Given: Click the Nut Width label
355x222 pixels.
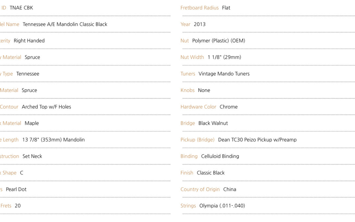Looking at the screenshot, I should [192, 57].
